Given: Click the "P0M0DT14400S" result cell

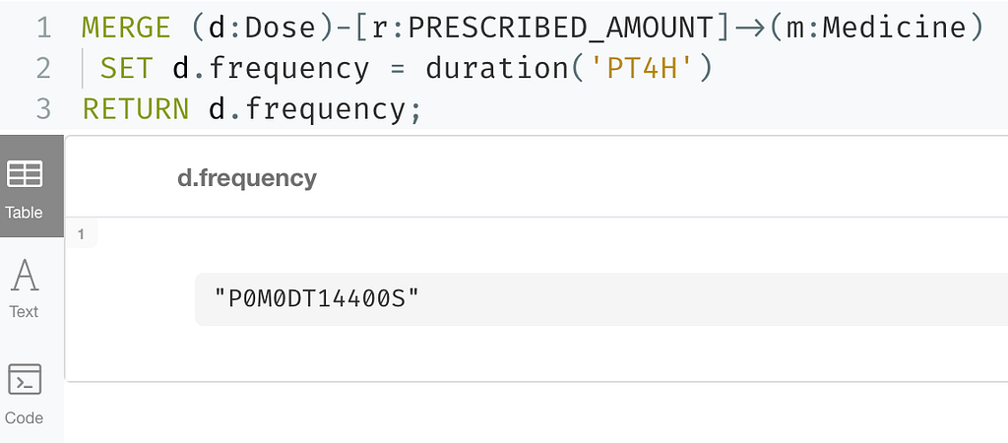Looking at the screenshot, I should (x=601, y=299).
